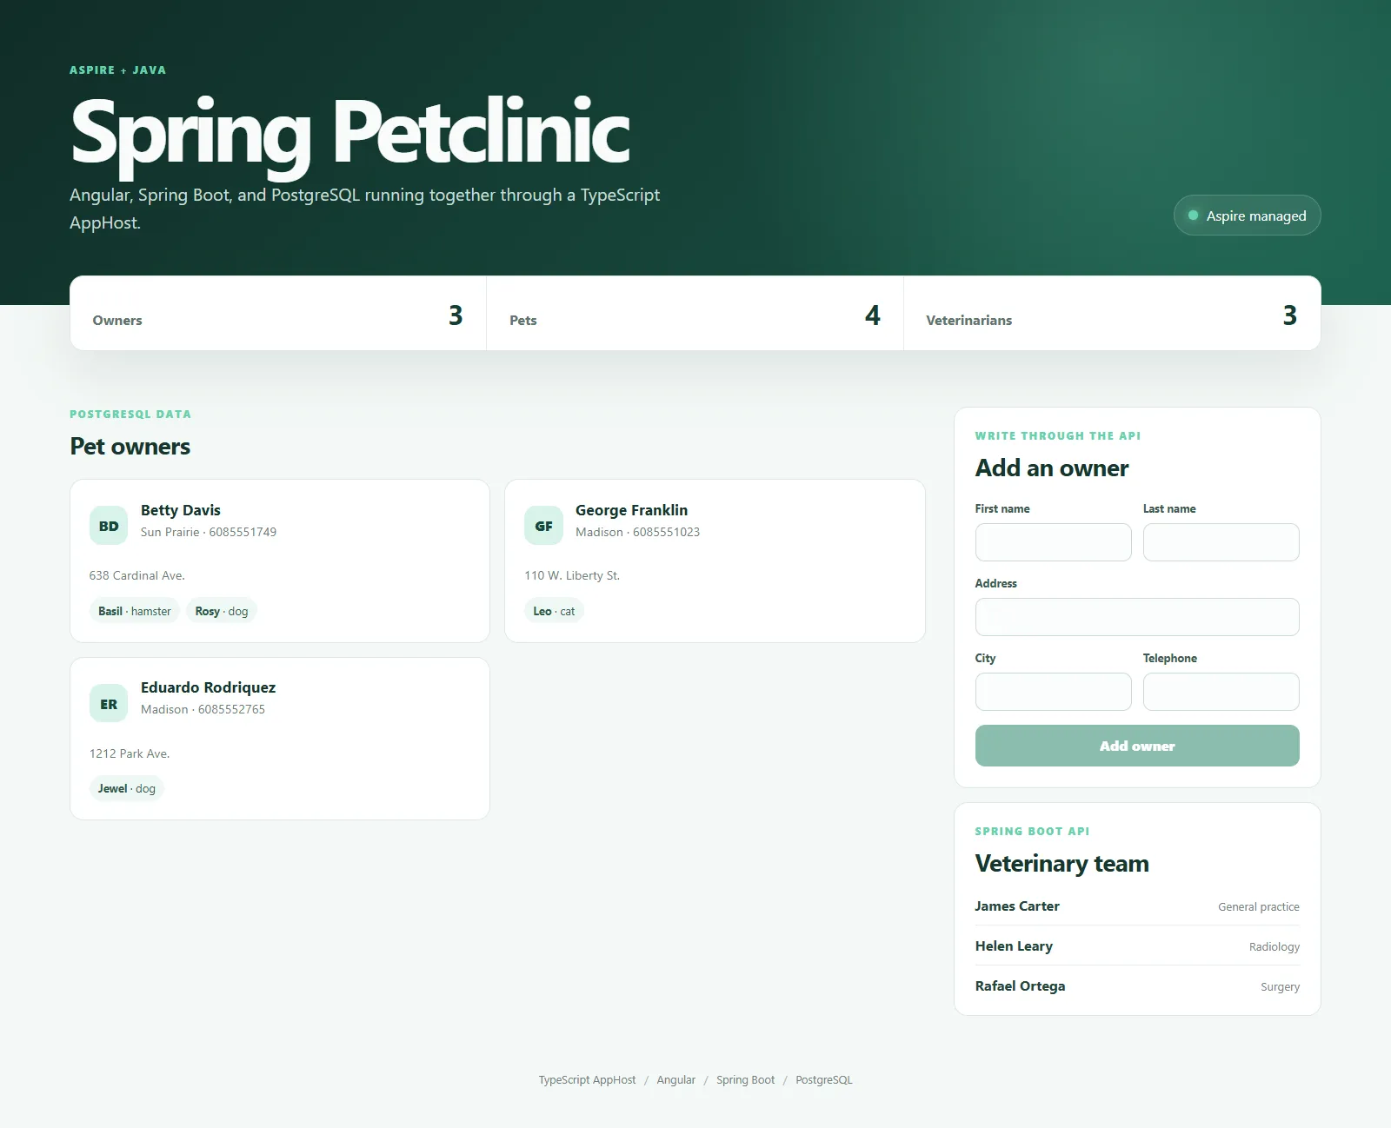This screenshot has height=1128, width=1391.
Task: Click into the City input field
Action: click(x=1053, y=692)
